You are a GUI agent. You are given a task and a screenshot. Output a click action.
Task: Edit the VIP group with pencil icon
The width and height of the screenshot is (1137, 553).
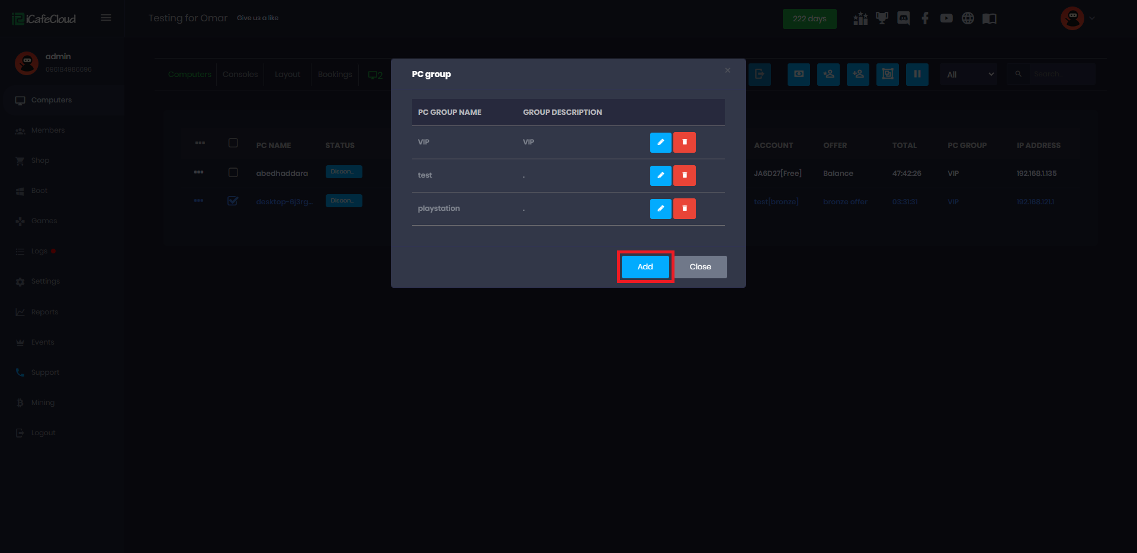(660, 142)
